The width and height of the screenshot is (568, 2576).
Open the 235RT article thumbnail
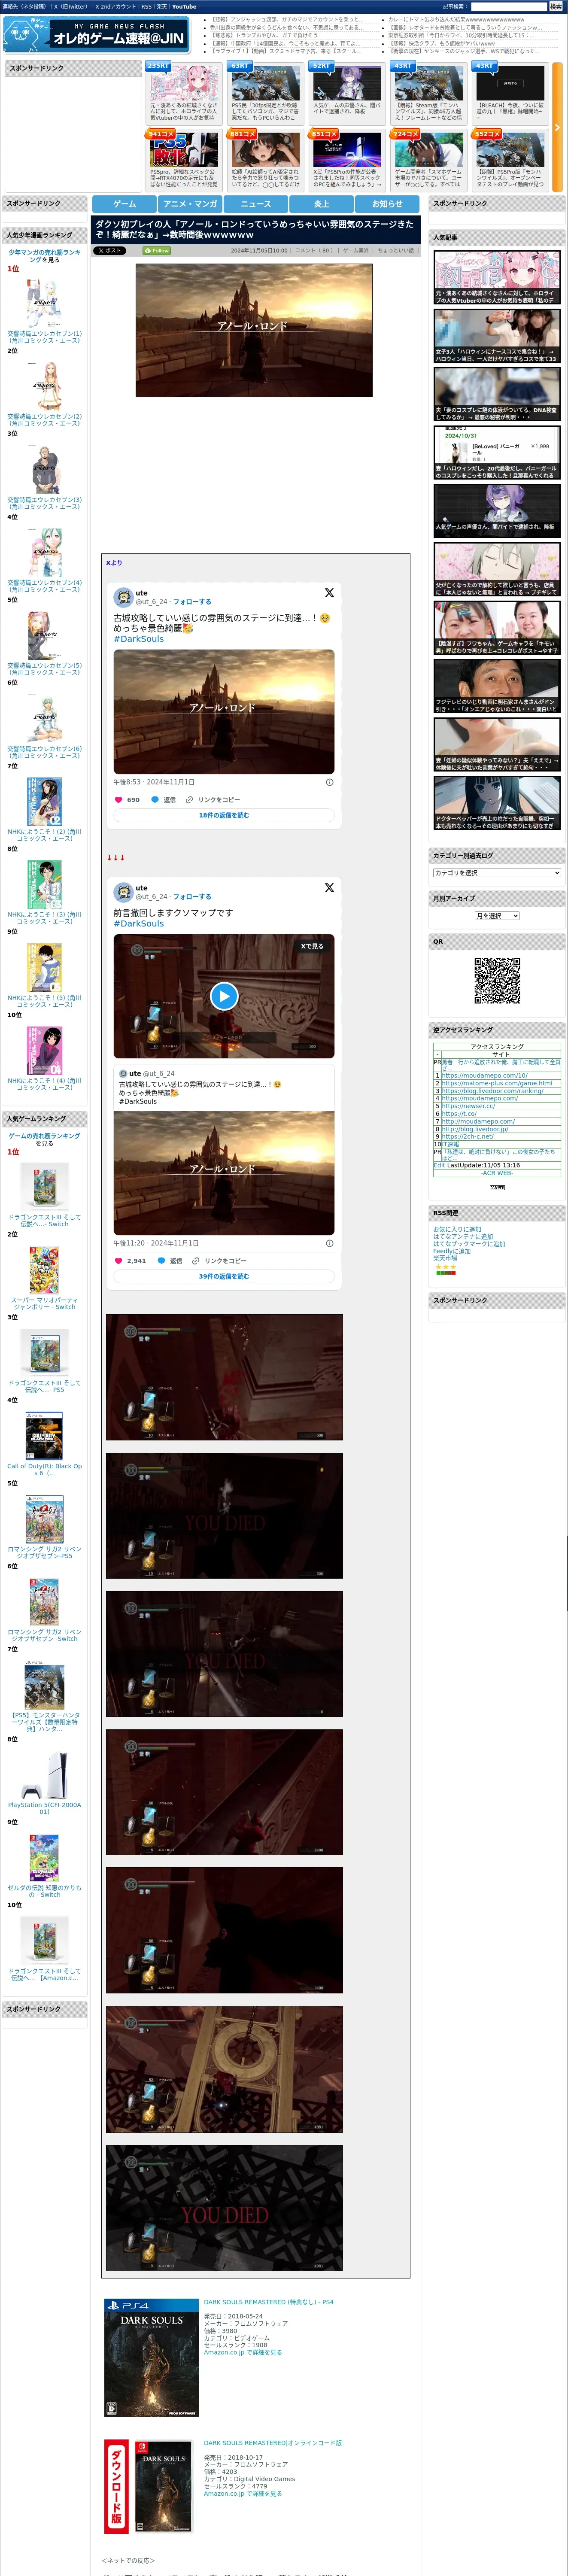click(x=185, y=82)
